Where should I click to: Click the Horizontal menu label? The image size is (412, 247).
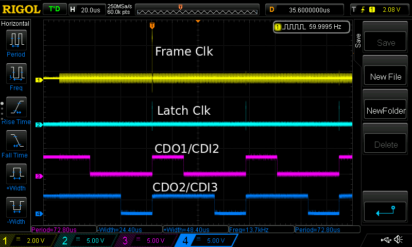pos(15,24)
